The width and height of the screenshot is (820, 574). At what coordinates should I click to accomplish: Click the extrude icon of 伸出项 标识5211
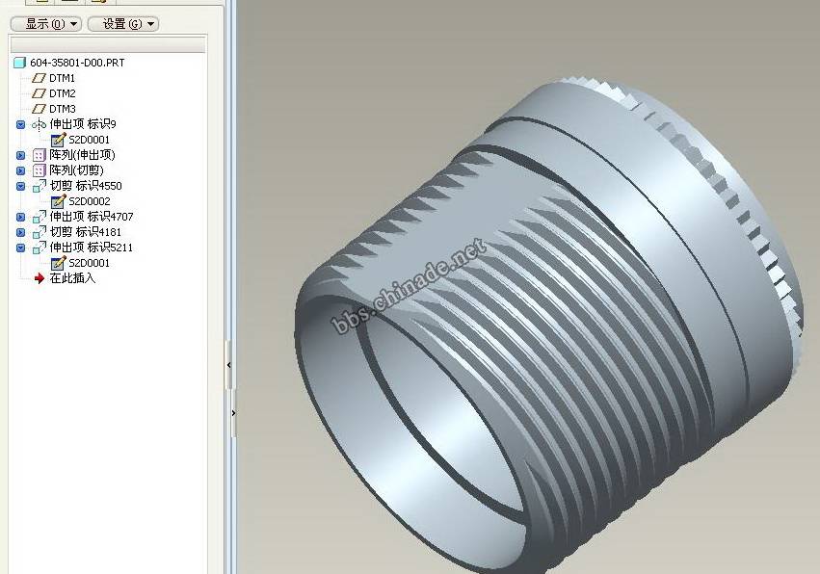click(x=39, y=248)
